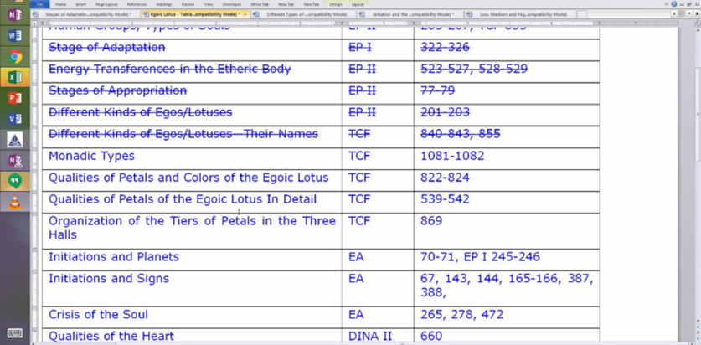
Task: Open Excel from the taskbar
Action: [x=14, y=78]
